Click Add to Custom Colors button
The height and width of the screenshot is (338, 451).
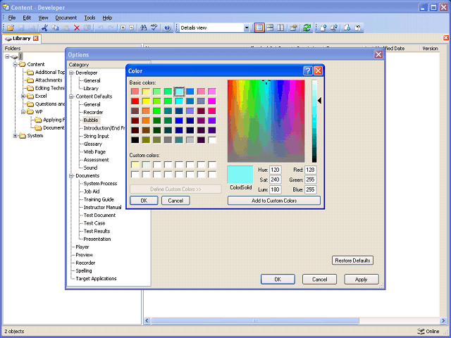click(x=273, y=201)
